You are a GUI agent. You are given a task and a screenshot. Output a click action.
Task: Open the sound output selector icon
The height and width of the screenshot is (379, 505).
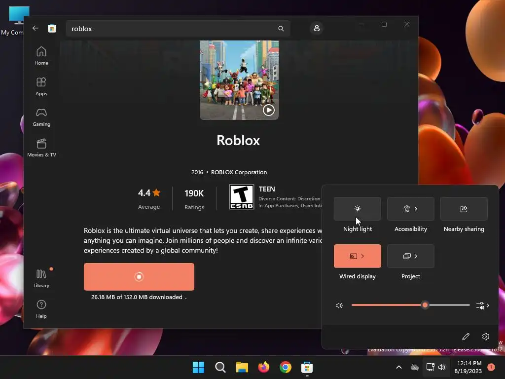[x=480, y=305]
